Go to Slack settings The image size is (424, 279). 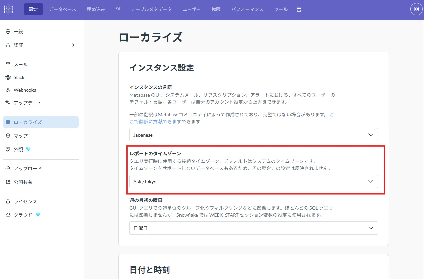tap(41, 77)
